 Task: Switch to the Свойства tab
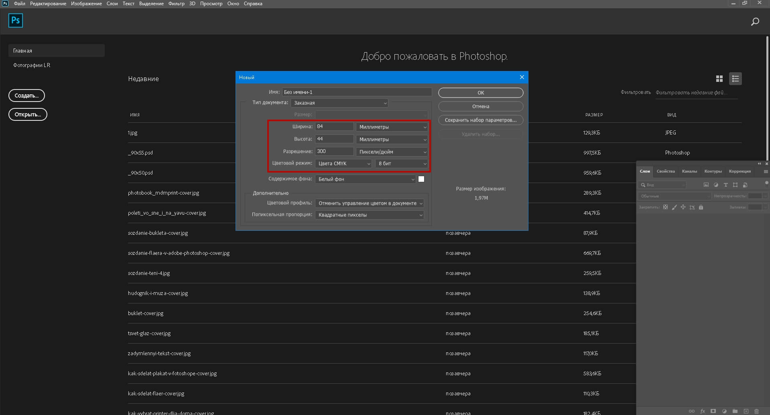click(666, 171)
